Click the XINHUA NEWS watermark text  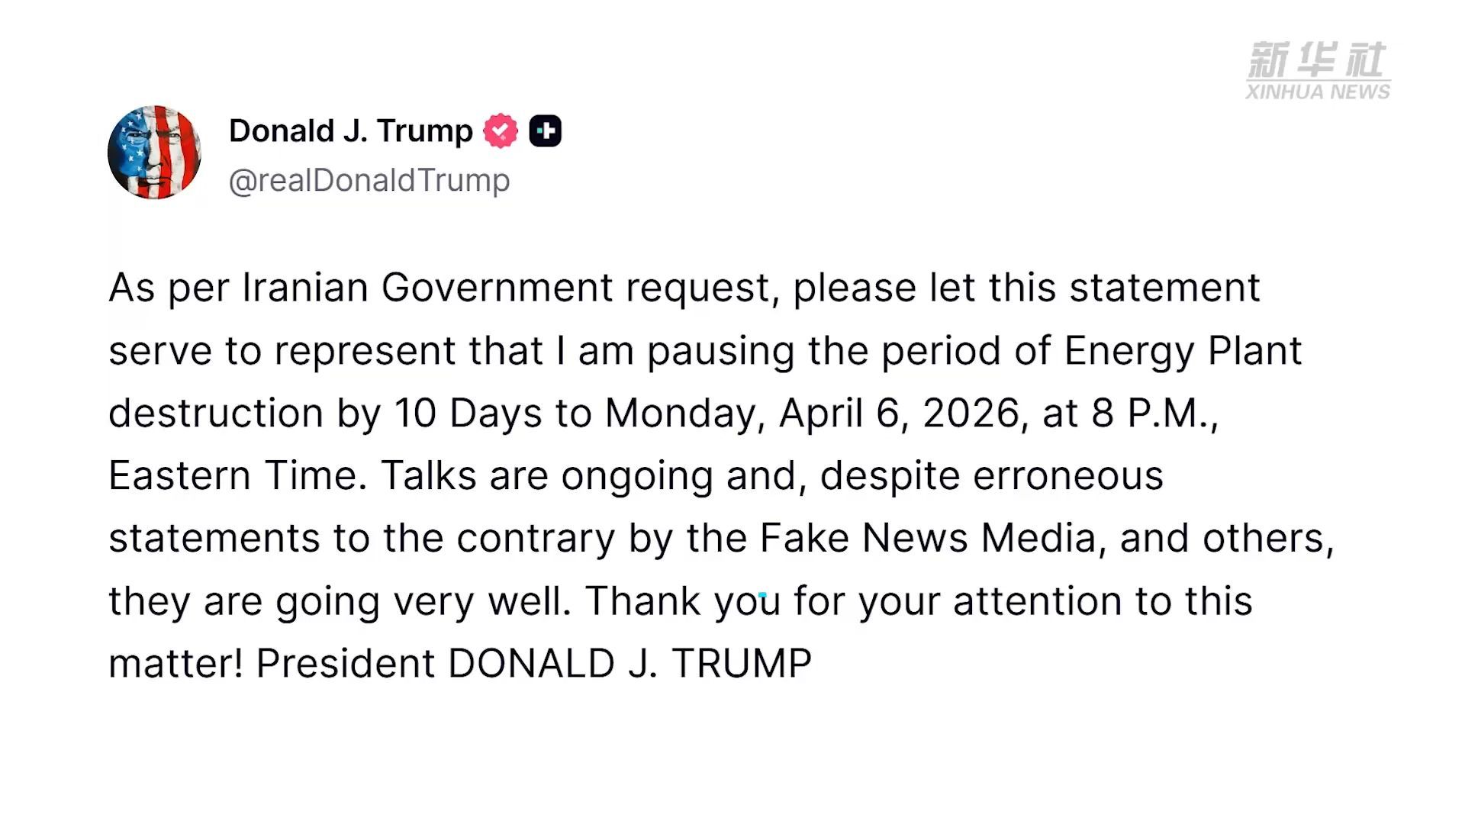pos(1317,92)
